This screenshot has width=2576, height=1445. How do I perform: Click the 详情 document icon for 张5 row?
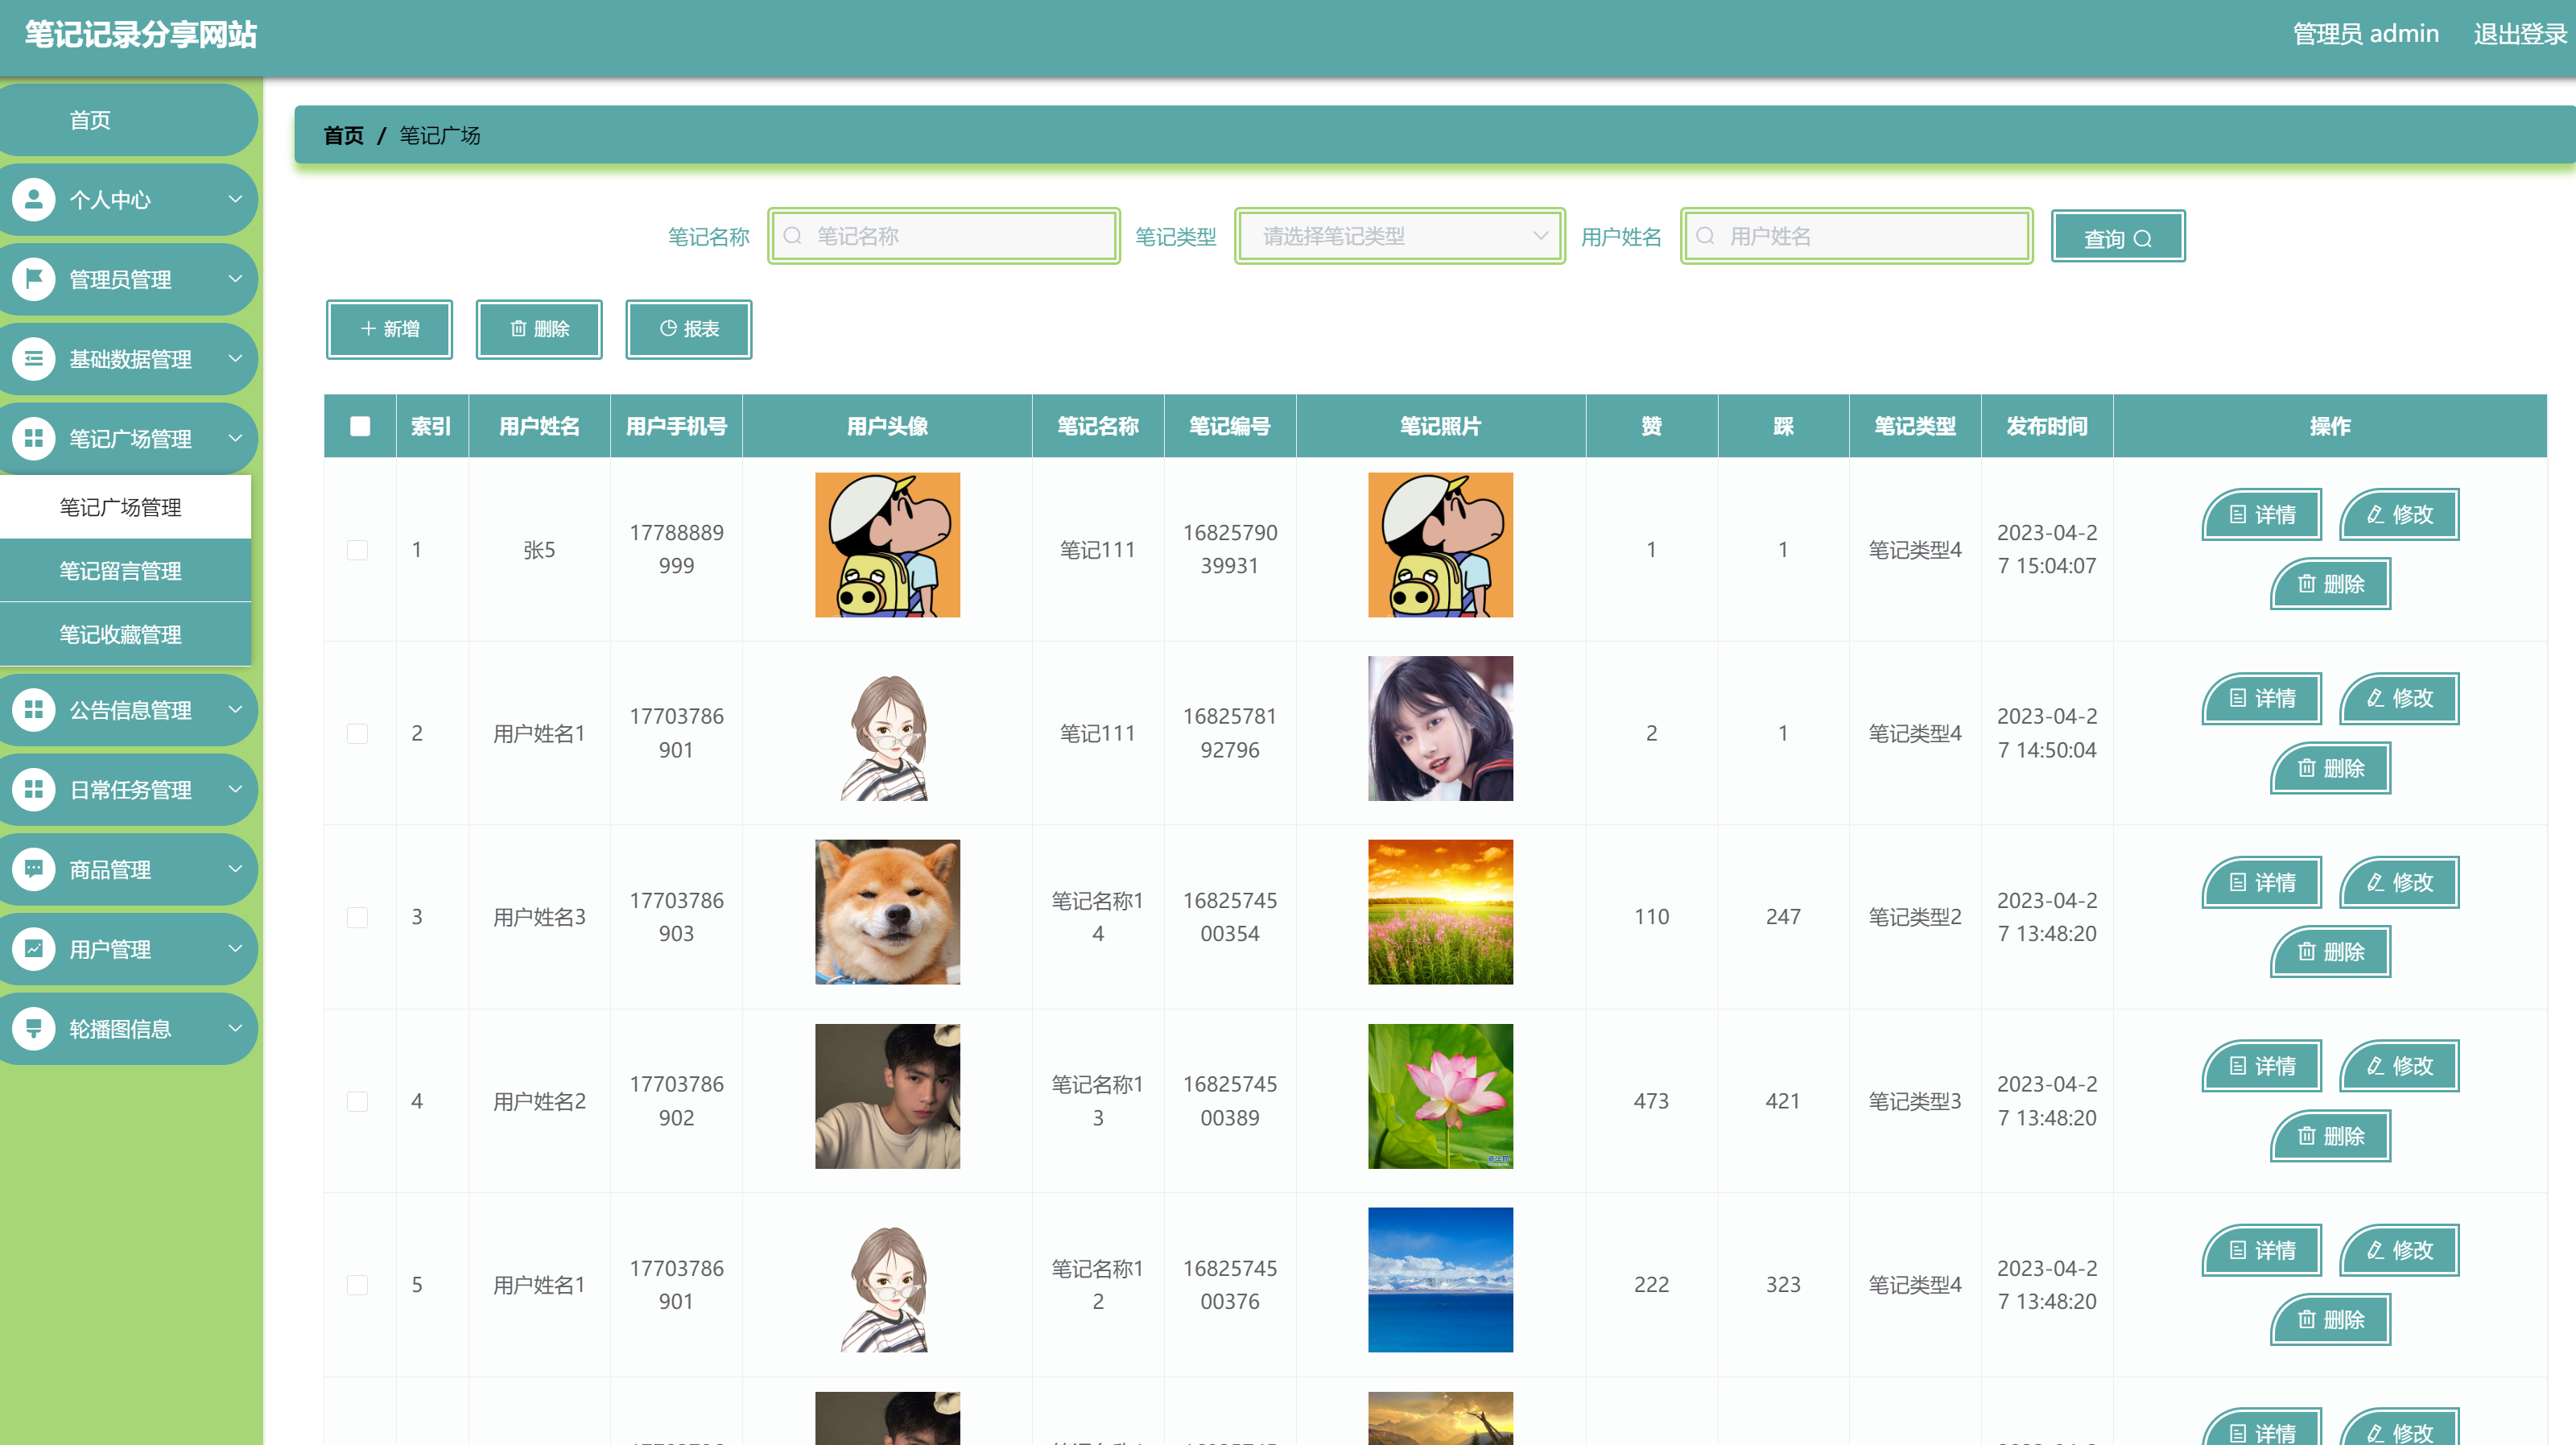(2238, 515)
